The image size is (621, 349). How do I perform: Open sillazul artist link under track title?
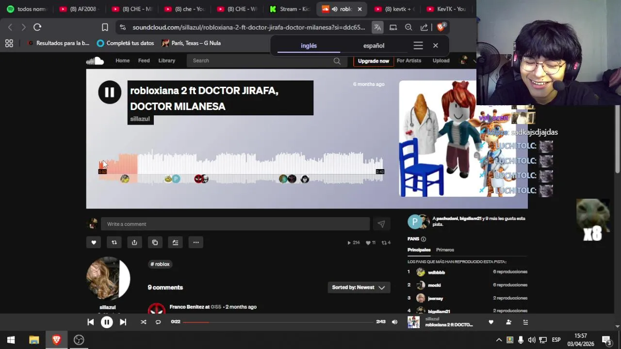coord(140,119)
